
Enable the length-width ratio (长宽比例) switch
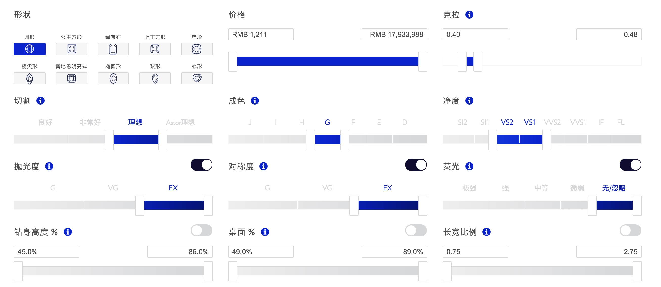pos(630,230)
